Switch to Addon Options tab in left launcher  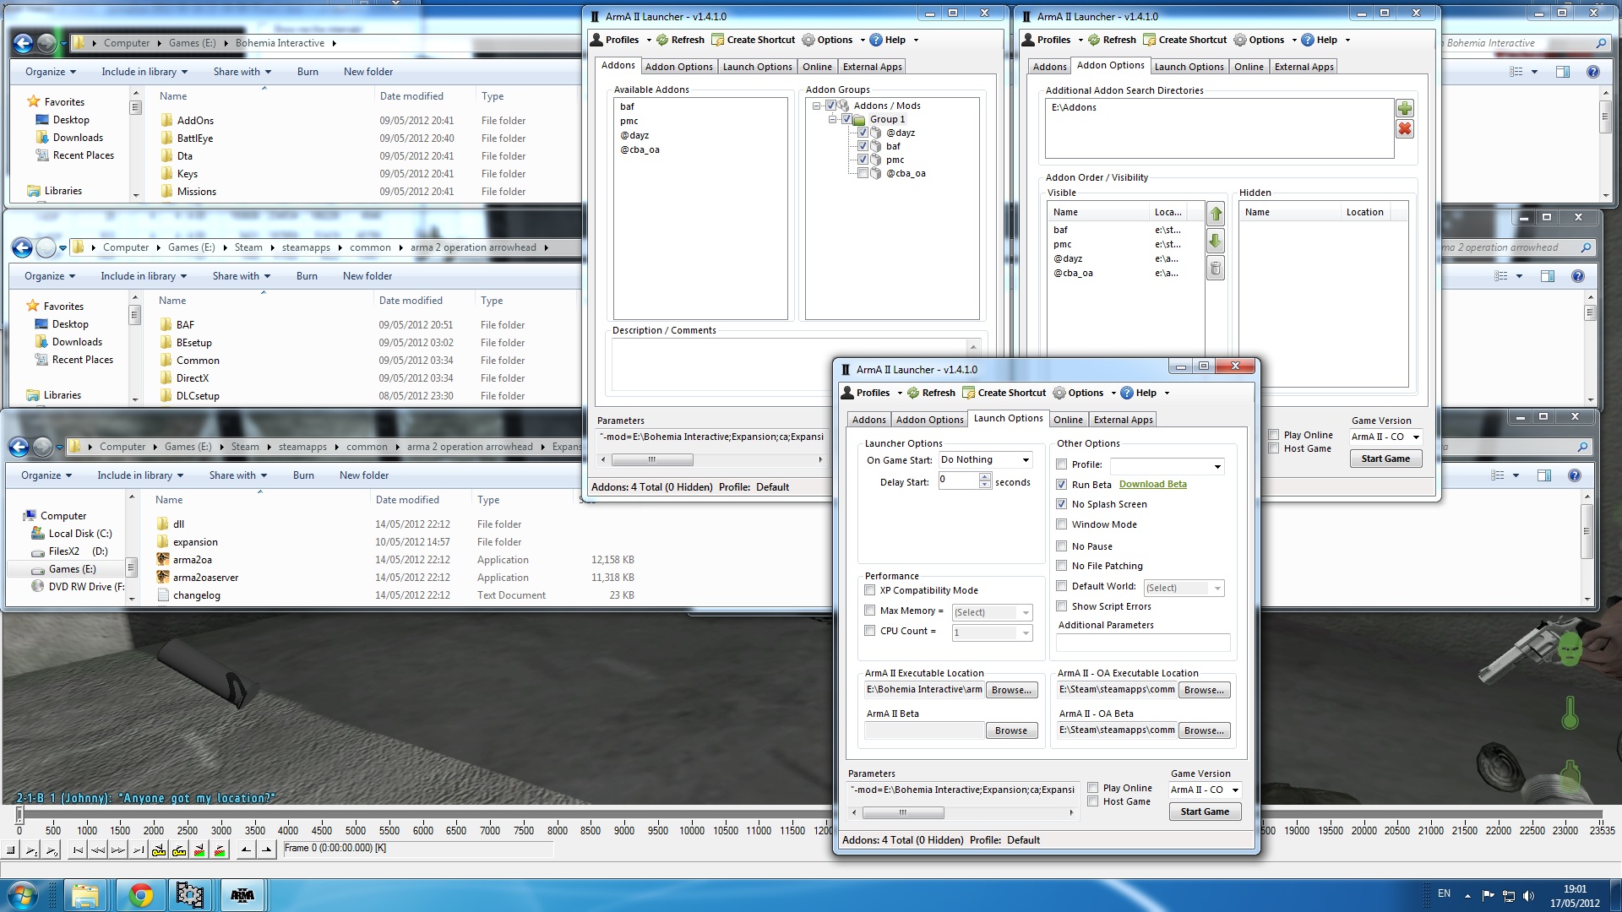tap(678, 67)
